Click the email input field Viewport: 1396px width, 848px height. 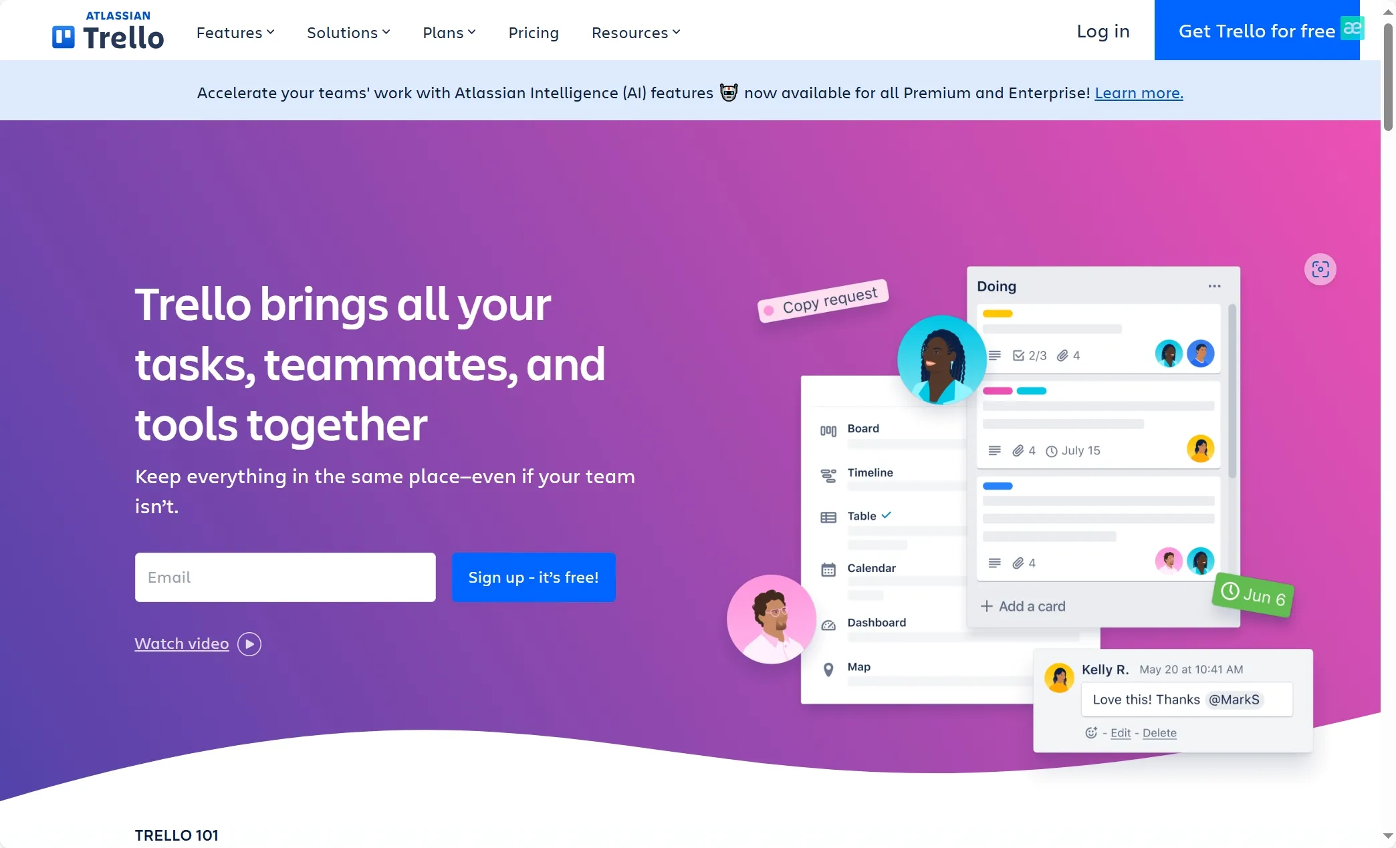[285, 577]
